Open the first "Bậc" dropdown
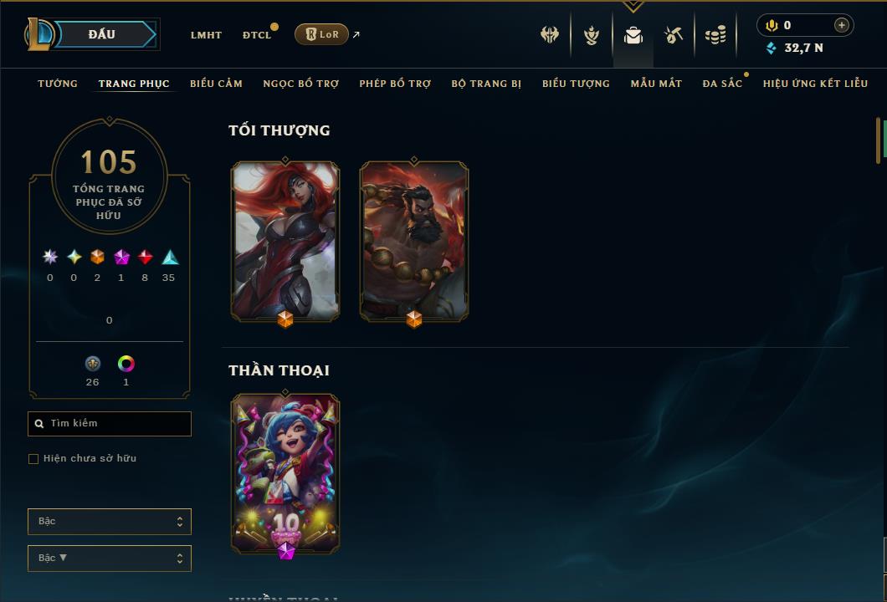This screenshot has height=602, width=887. tap(110, 521)
